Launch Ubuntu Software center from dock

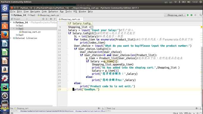5,26
